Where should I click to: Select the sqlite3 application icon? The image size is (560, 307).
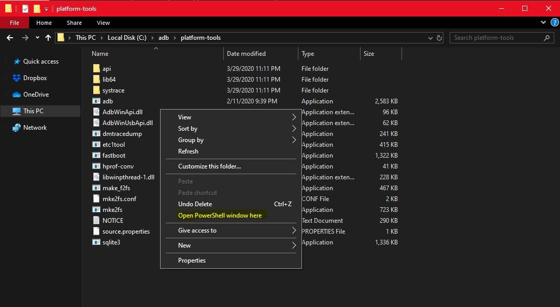tap(96, 242)
